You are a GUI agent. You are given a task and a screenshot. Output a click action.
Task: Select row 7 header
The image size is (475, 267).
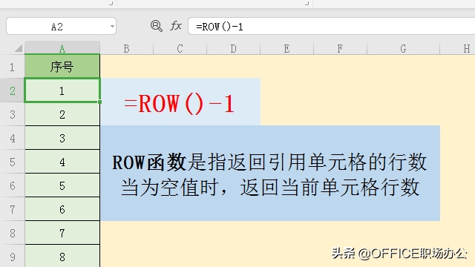coord(12,209)
